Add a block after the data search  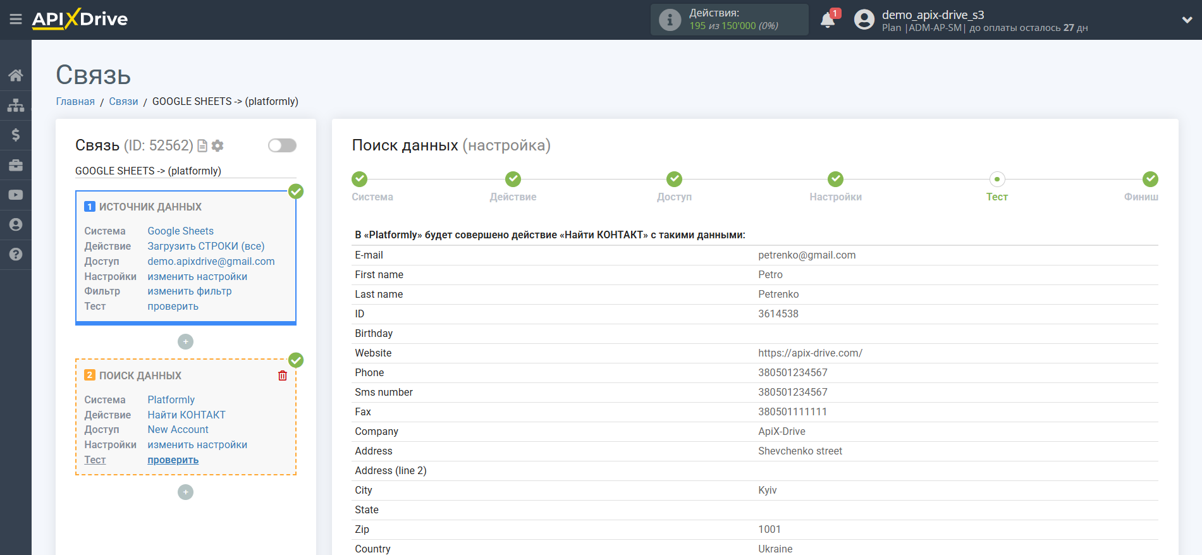[185, 492]
